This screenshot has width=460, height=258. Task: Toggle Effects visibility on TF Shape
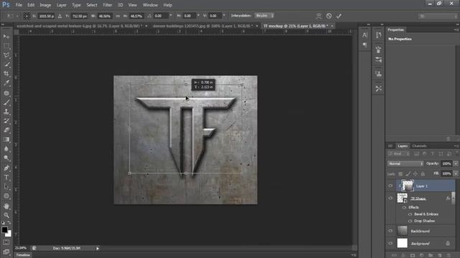(x=405, y=207)
